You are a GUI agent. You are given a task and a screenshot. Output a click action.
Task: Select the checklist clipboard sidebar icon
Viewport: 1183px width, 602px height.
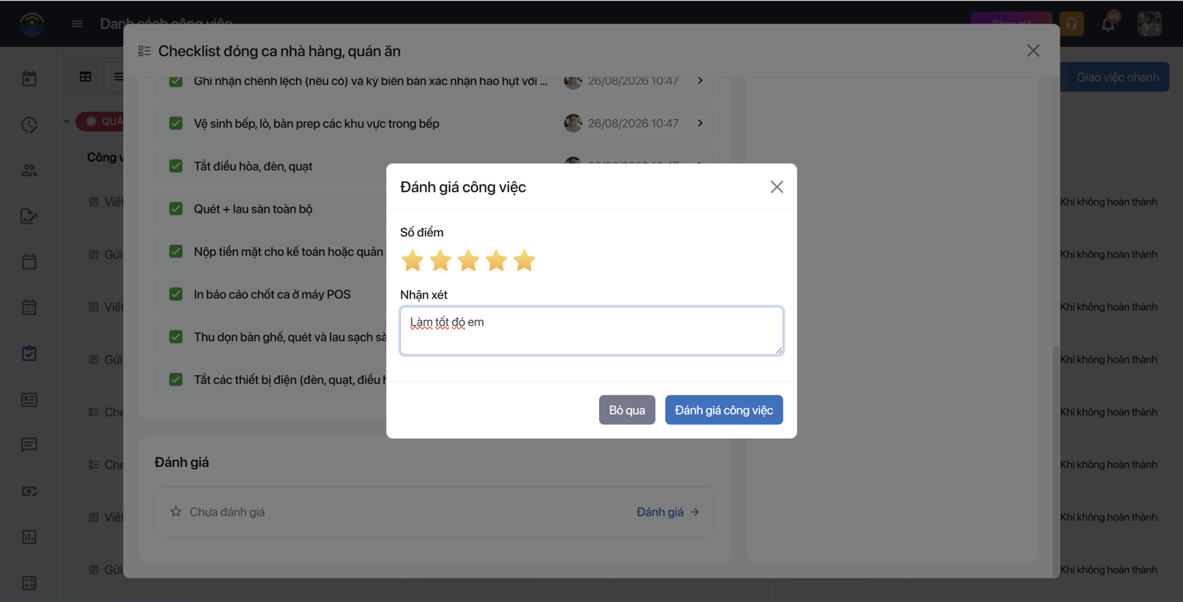coord(29,353)
